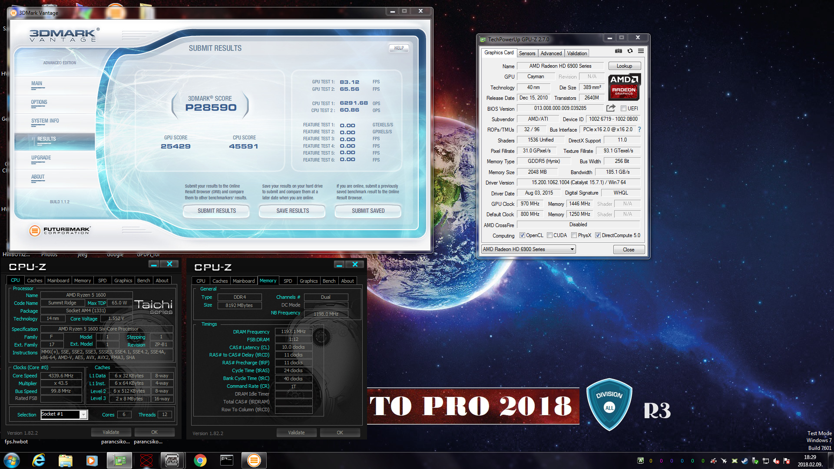
Task: Switch to GPU-Z via its taskbar icon
Action: tap(119, 460)
